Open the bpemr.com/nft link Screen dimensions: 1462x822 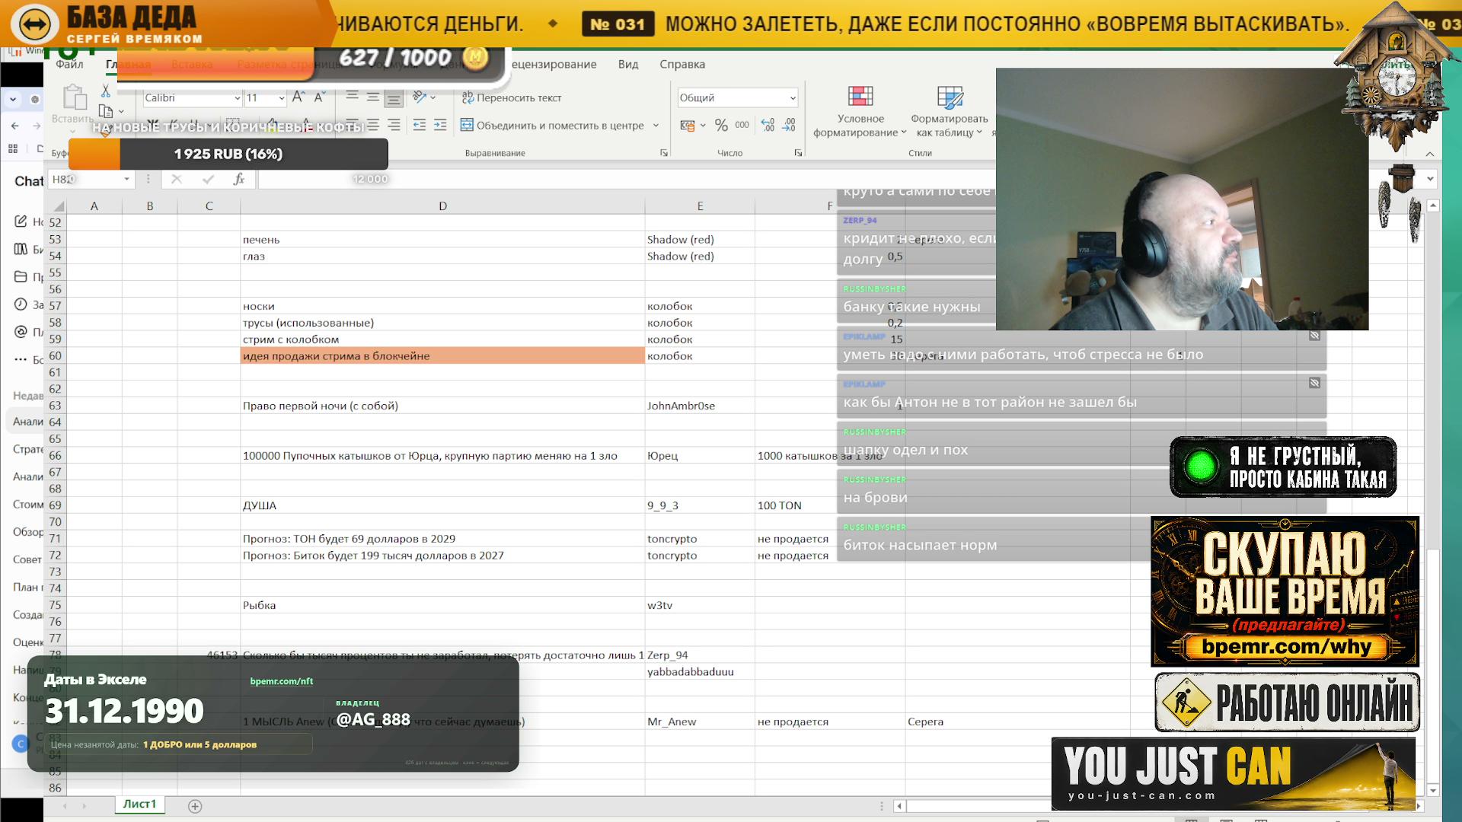pyautogui.click(x=282, y=681)
